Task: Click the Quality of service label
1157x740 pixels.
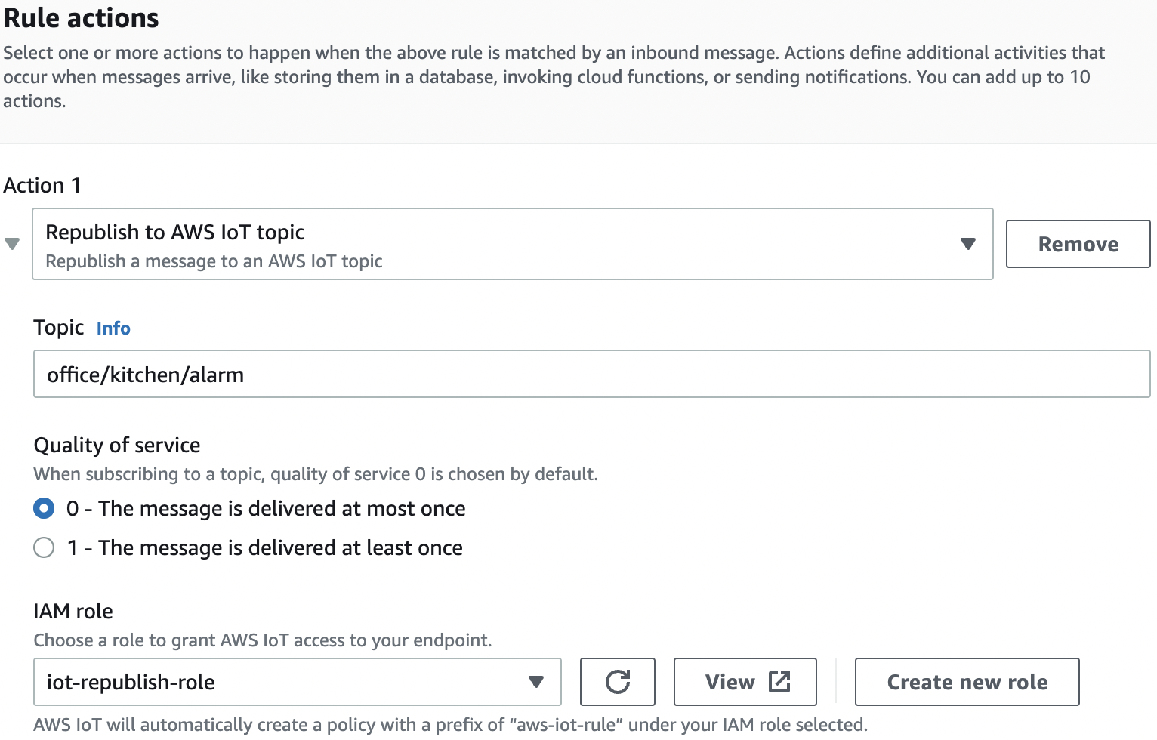Action: (x=117, y=445)
